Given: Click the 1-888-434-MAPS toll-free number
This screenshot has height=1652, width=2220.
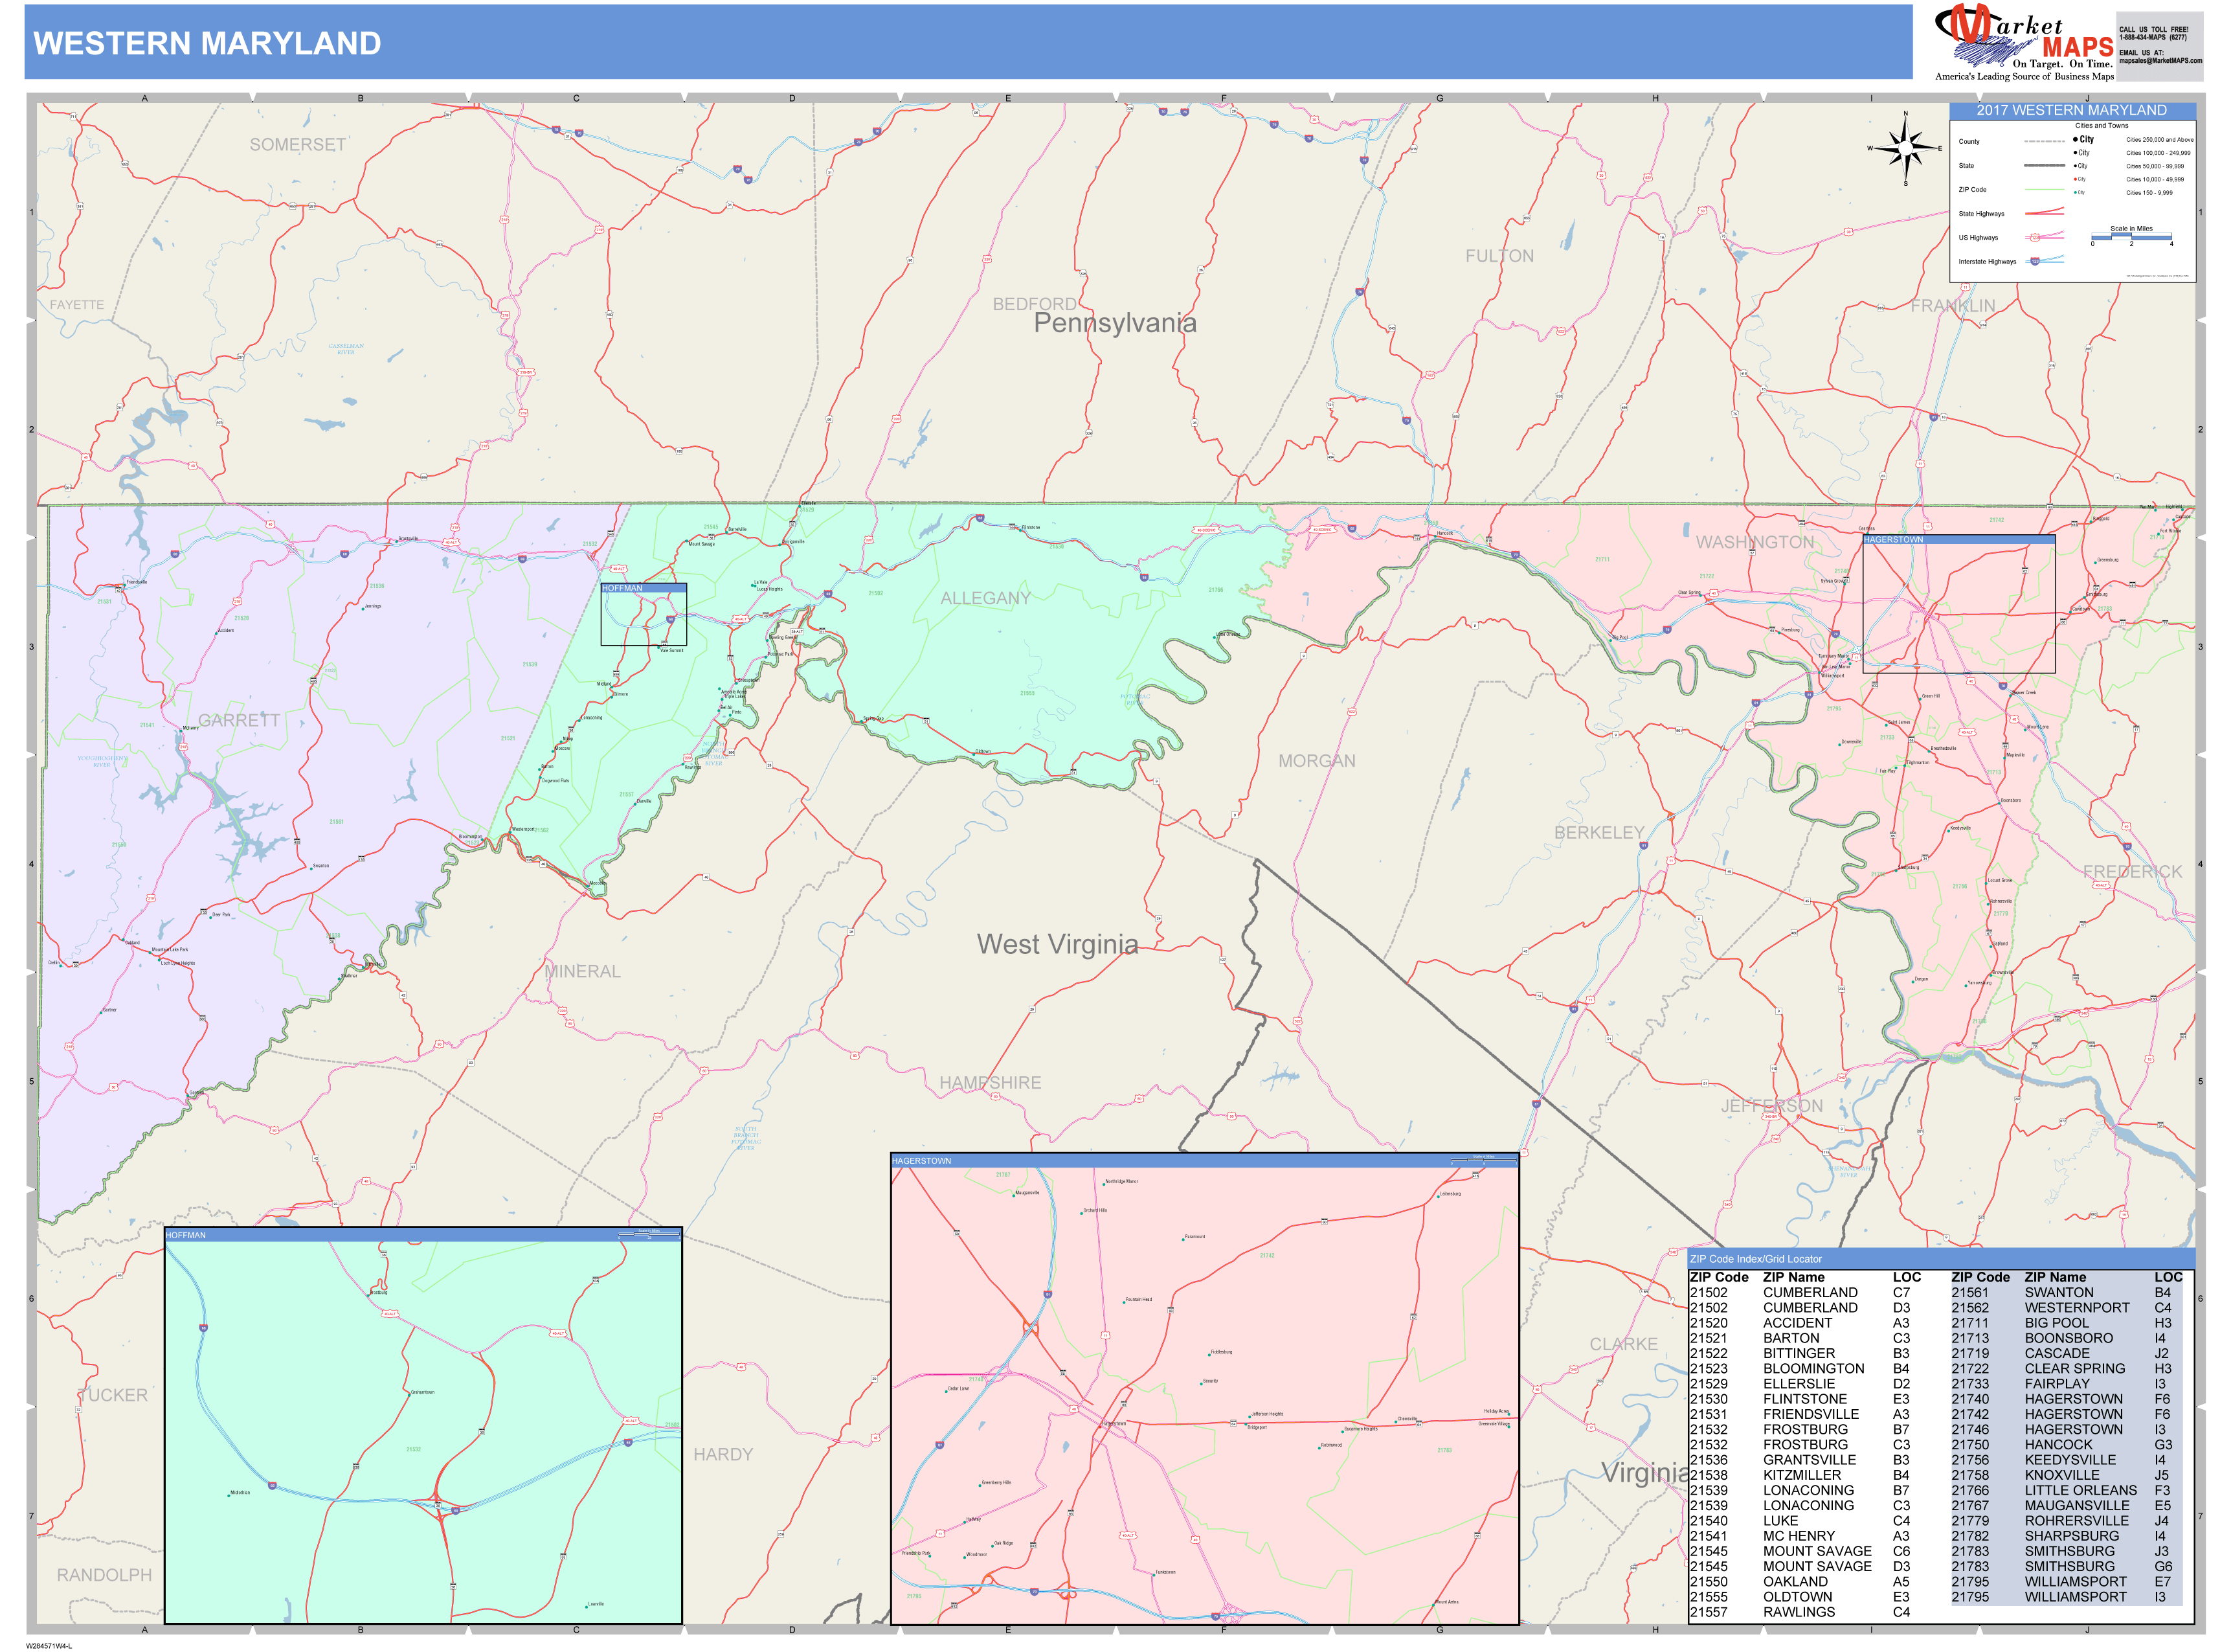Looking at the screenshot, I should click(x=2154, y=37).
